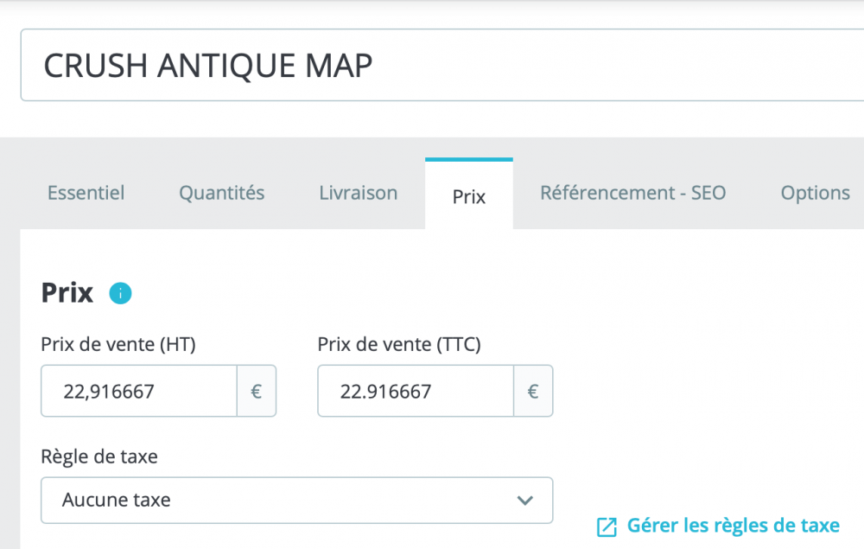This screenshot has width=864, height=549.
Task: Focus the Prix de vente (TTC) input
Action: [416, 392]
